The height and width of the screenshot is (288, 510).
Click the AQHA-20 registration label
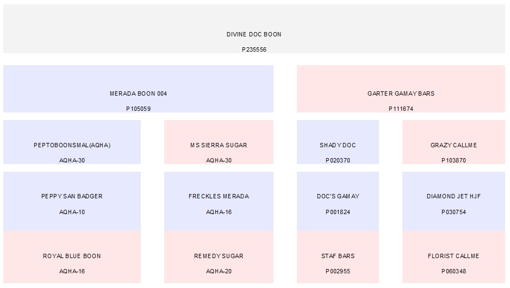tap(219, 271)
